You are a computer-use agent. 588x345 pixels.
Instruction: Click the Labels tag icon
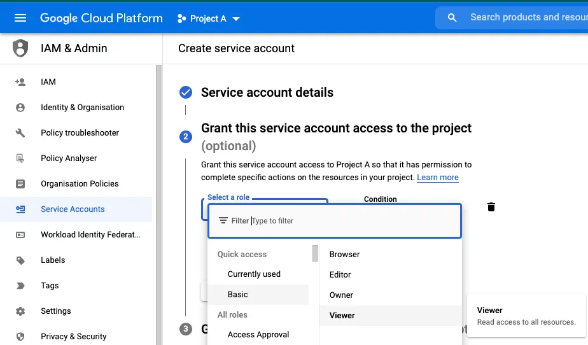(20, 260)
